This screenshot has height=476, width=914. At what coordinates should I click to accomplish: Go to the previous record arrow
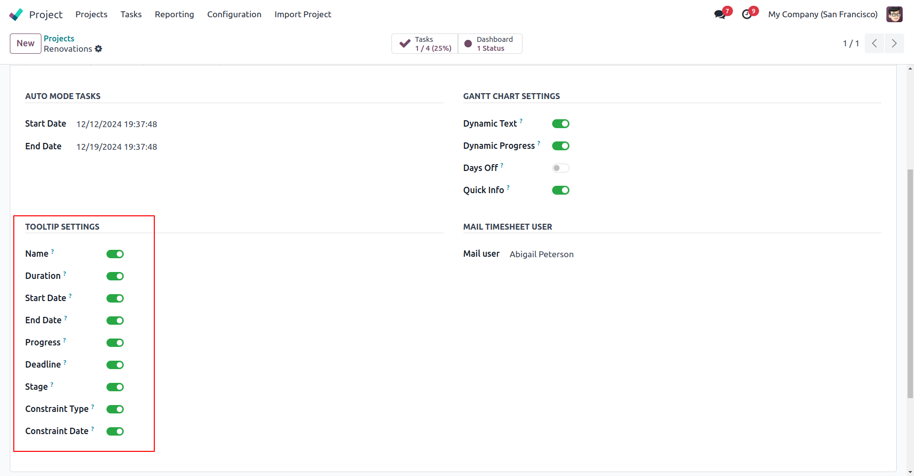point(875,43)
